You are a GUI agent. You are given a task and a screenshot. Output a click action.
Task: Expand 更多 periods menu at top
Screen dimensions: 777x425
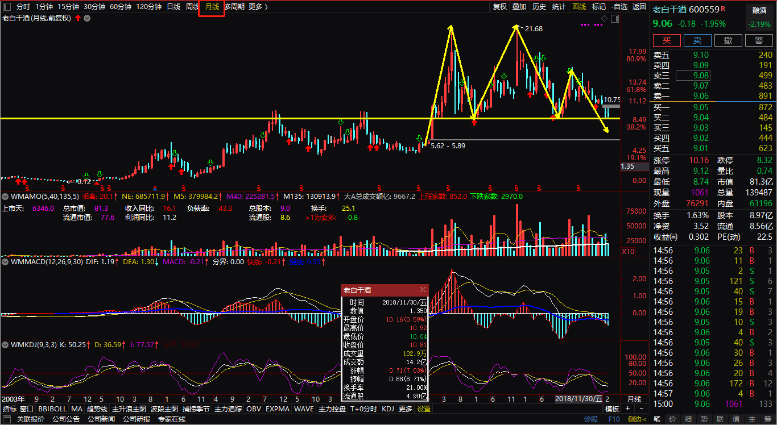258,7
